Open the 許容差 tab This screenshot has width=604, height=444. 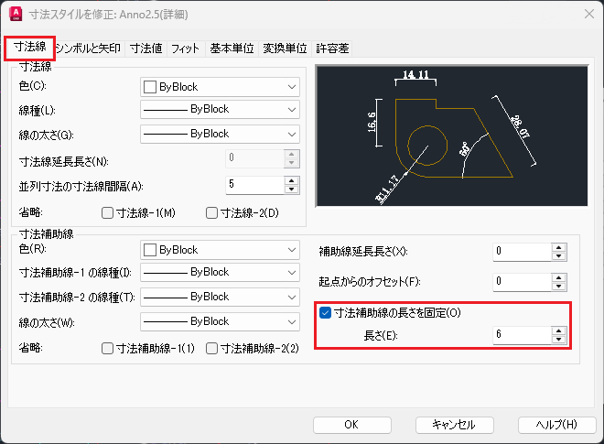331,48
